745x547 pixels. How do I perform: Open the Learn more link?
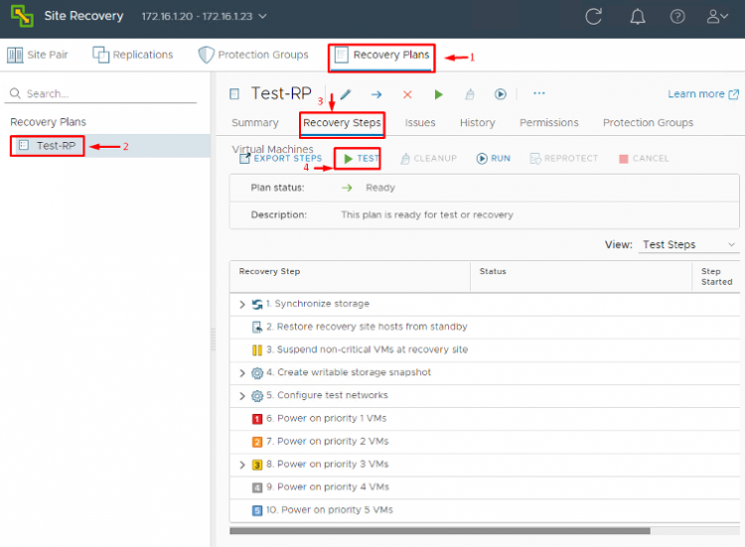point(703,94)
